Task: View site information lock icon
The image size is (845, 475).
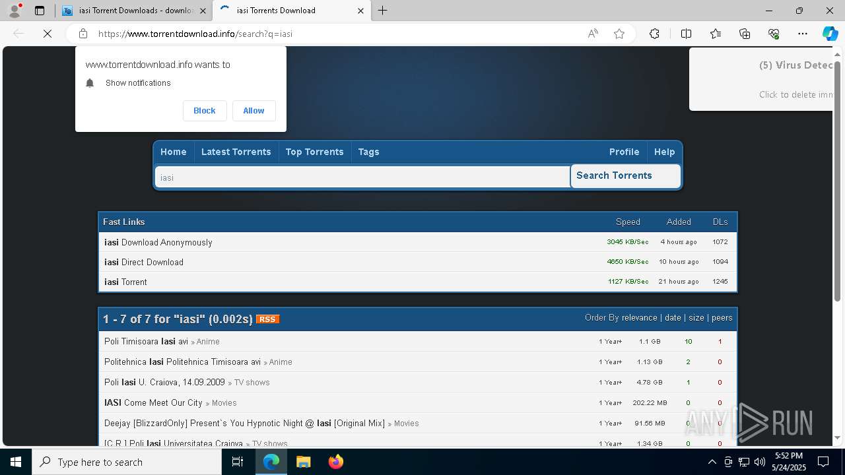Action: click(83, 34)
